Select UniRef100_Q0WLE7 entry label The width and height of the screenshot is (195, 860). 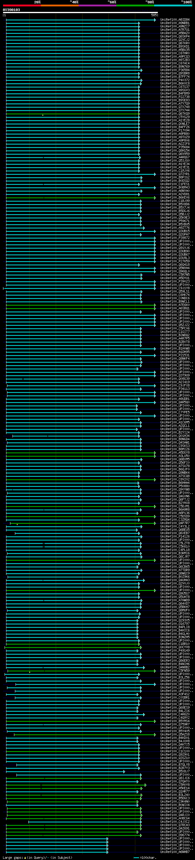[x=175, y=124]
